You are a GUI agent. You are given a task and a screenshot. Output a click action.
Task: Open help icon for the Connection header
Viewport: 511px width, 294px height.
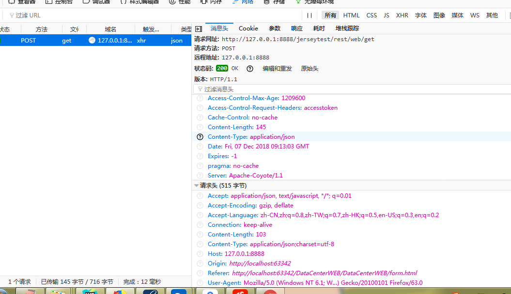[200, 225]
